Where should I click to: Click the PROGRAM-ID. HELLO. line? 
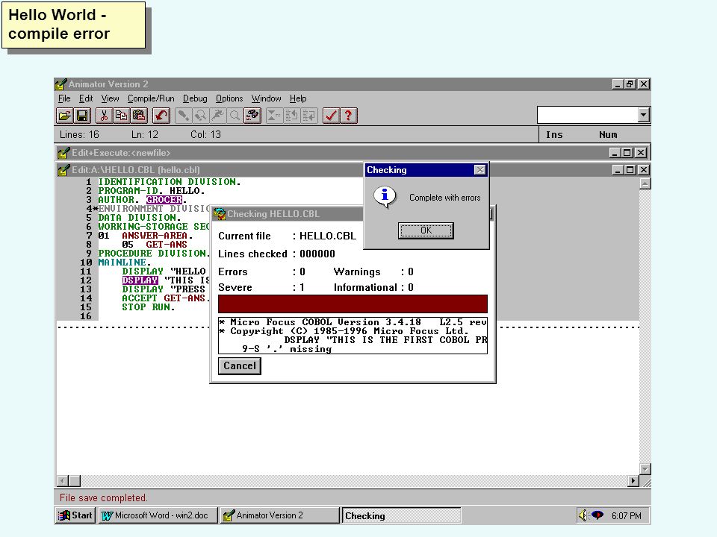152,191
